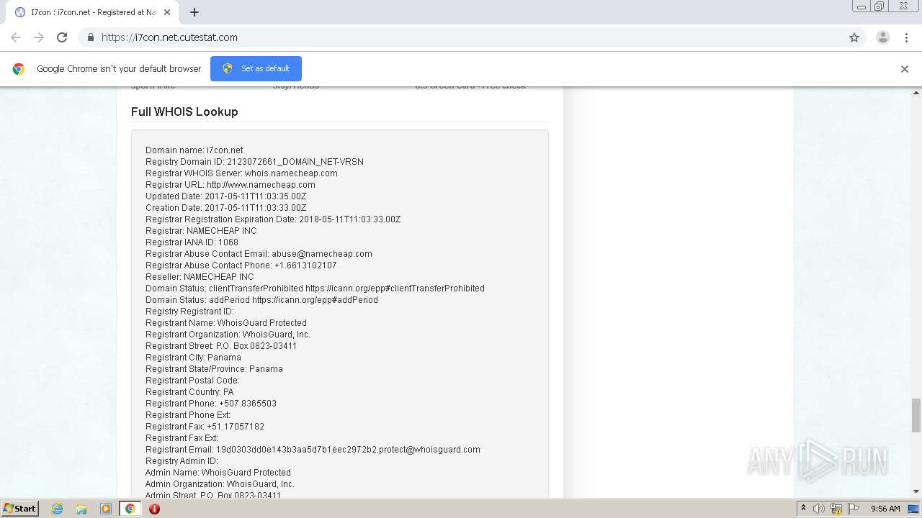The height and width of the screenshot is (518, 922).
Task: Click scrollbar up arrow
Action: pos(916,93)
